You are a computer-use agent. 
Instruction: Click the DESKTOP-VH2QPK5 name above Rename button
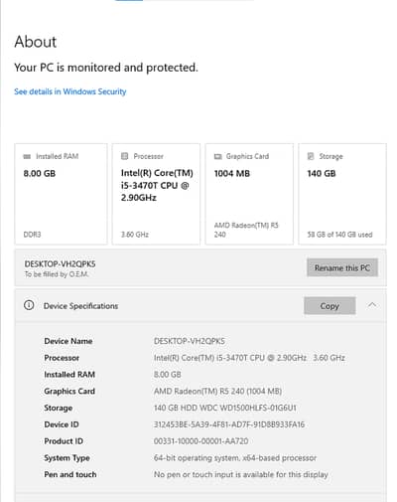pyautogui.click(x=60, y=264)
